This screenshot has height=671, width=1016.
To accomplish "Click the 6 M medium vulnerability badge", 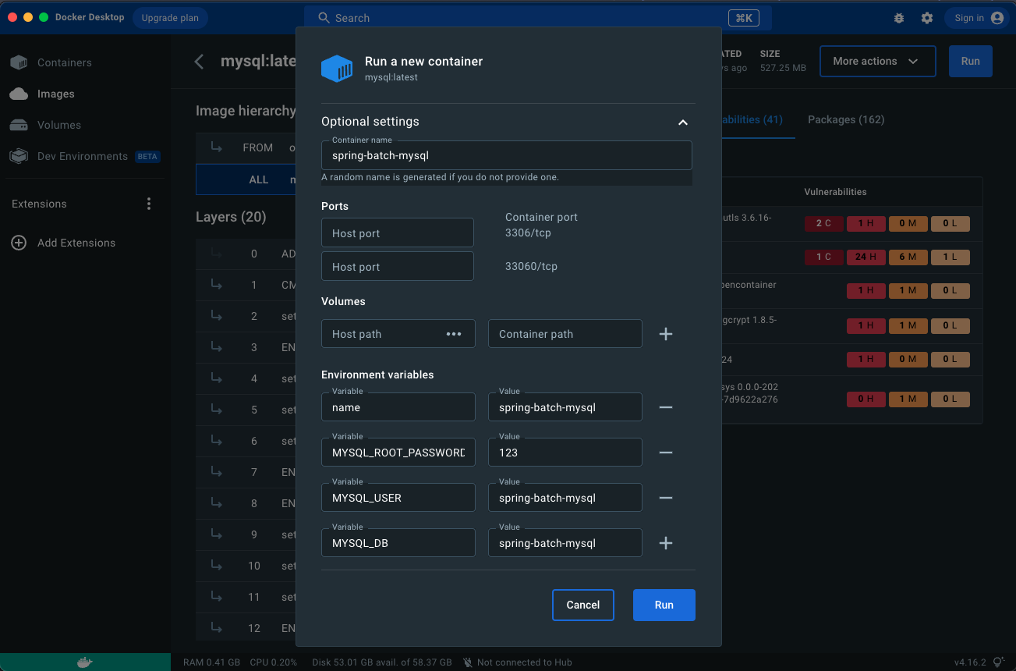I will (x=908, y=257).
